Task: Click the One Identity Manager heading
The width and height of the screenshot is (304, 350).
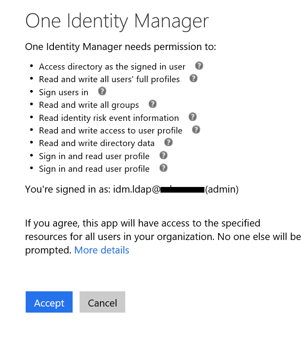Action: [x=117, y=21]
